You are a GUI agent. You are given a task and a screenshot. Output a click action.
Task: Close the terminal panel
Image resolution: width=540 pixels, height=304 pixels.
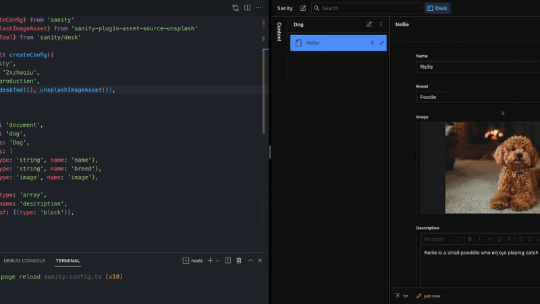click(260, 261)
